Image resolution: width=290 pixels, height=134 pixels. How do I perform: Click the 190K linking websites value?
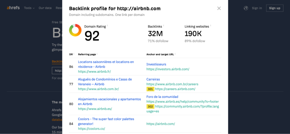tap(193, 34)
